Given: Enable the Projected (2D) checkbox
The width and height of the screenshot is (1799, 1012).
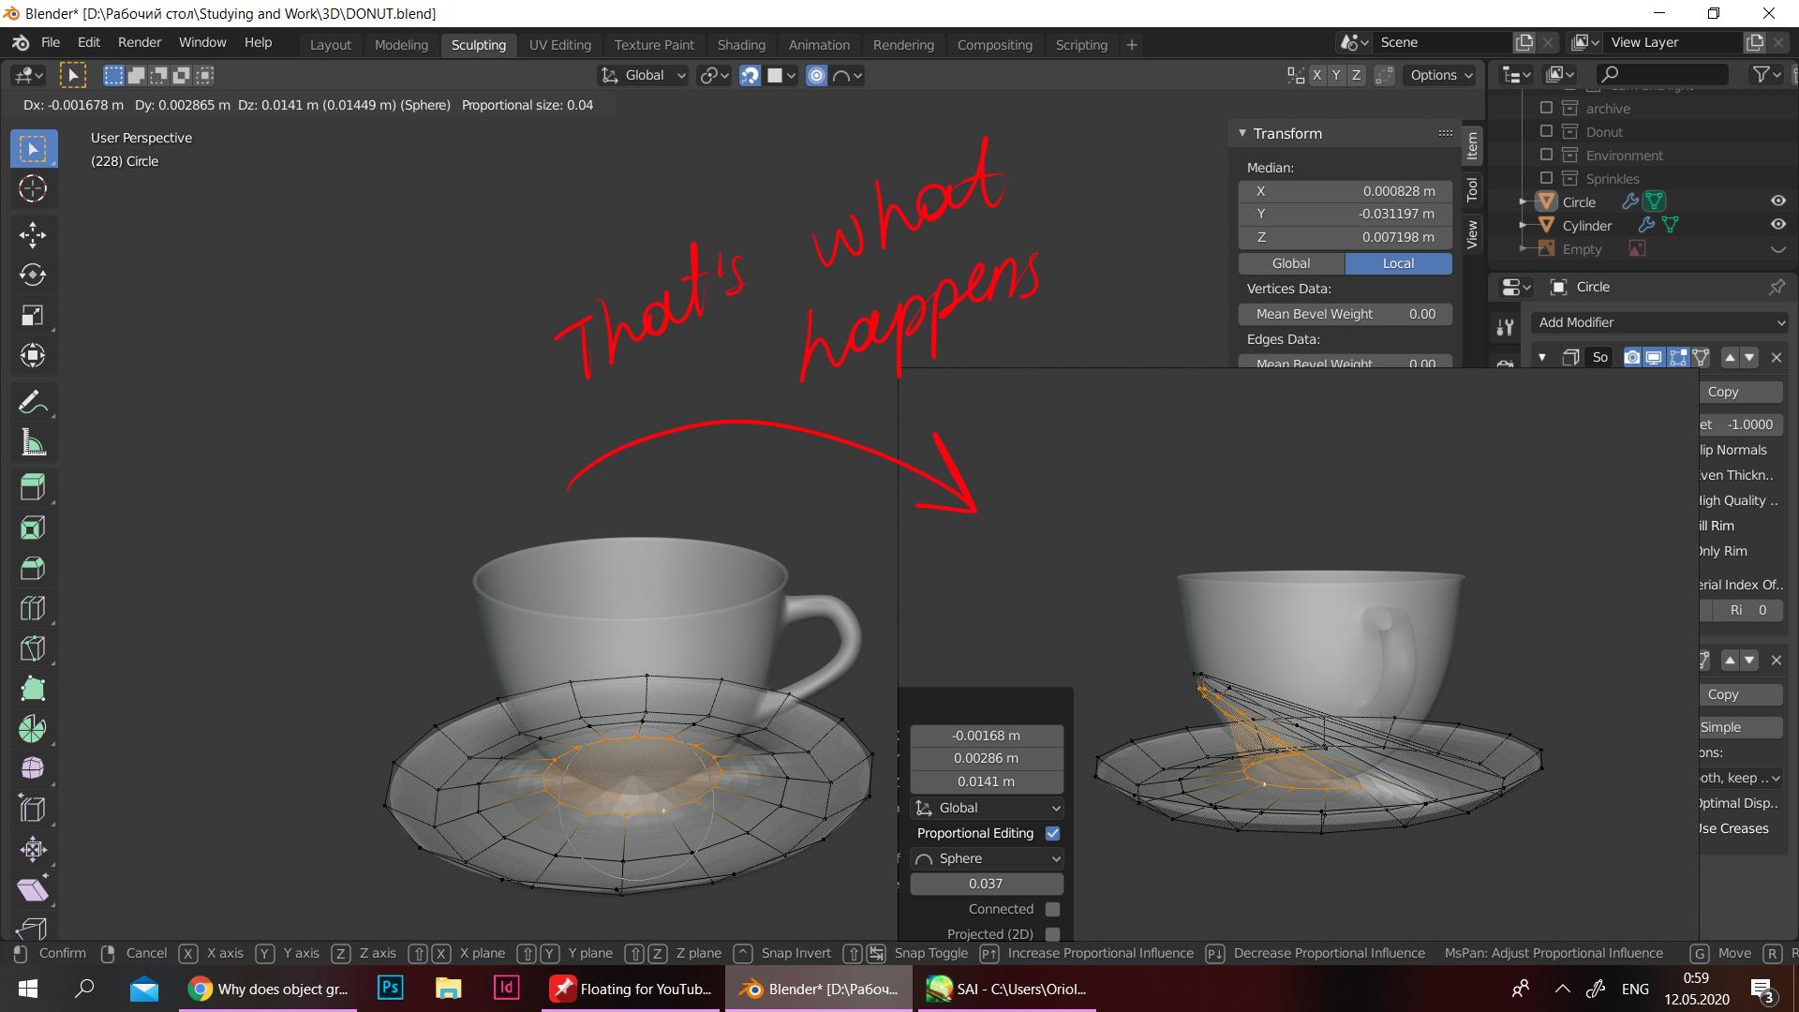Looking at the screenshot, I should pos(1052,934).
